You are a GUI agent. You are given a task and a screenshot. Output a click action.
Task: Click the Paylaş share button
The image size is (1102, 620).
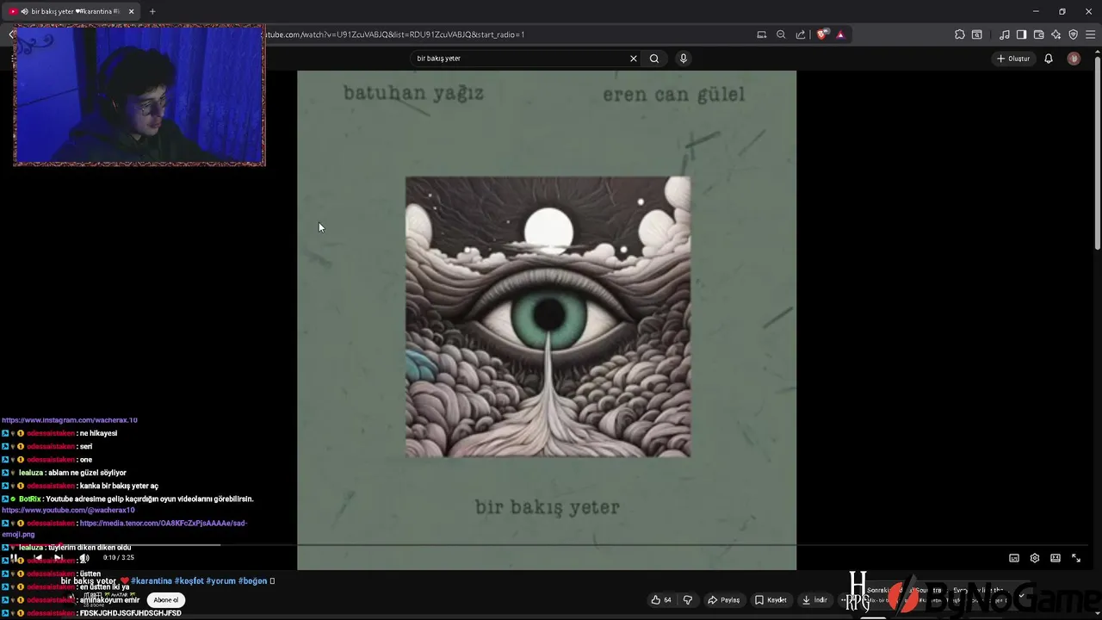(x=724, y=600)
